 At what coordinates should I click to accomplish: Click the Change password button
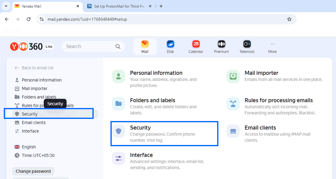pyautogui.click(x=33, y=171)
